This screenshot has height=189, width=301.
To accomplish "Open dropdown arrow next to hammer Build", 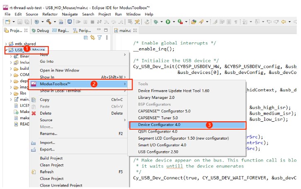I will pos(55,22).
